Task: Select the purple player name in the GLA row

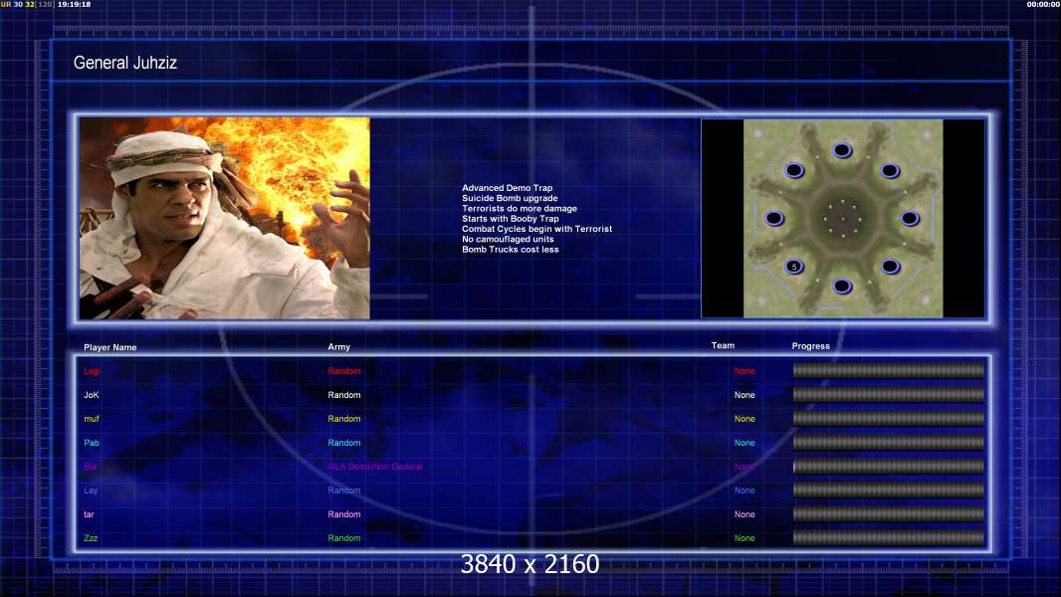Action: [x=90, y=467]
